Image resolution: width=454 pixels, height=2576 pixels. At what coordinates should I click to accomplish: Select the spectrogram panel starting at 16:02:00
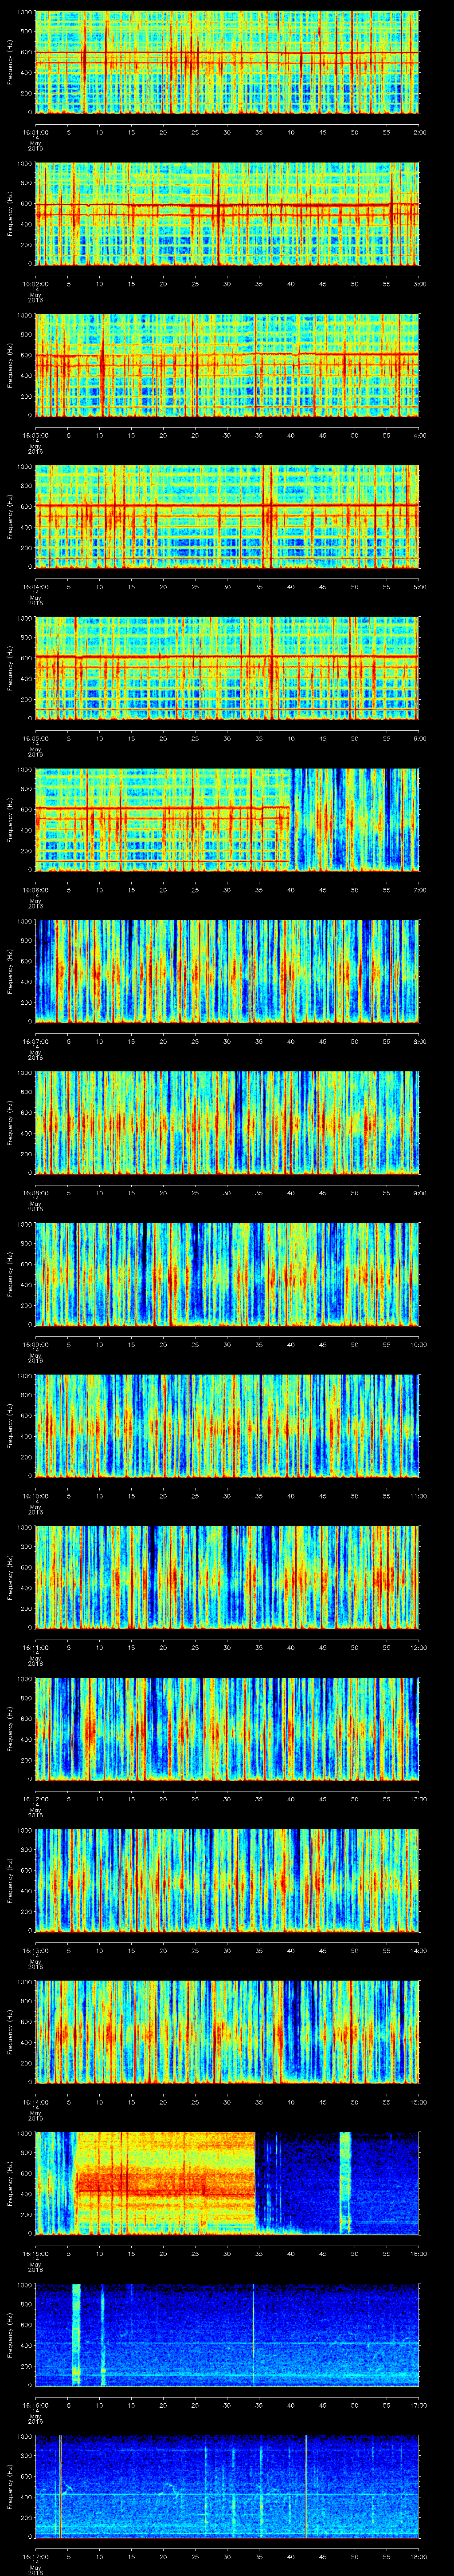[x=227, y=214]
